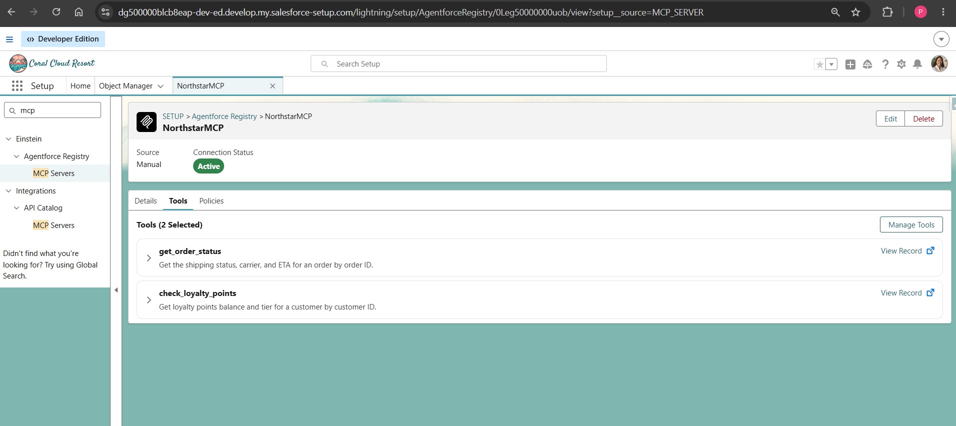Click the get_order_status tool name
This screenshot has height=426, width=956.
click(190, 251)
